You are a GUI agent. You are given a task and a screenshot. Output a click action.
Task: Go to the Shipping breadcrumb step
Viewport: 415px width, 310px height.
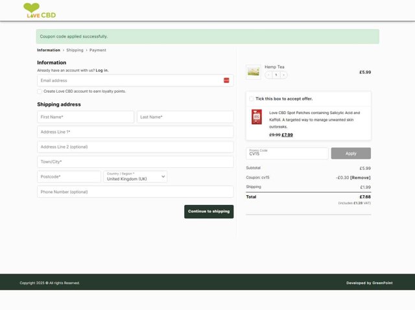point(75,50)
